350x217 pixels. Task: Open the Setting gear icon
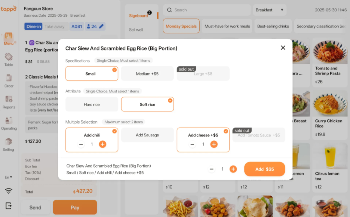click(x=8, y=144)
